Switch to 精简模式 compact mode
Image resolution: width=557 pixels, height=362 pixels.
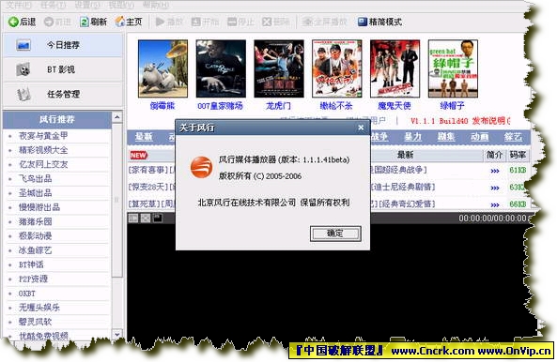tap(379, 22)
